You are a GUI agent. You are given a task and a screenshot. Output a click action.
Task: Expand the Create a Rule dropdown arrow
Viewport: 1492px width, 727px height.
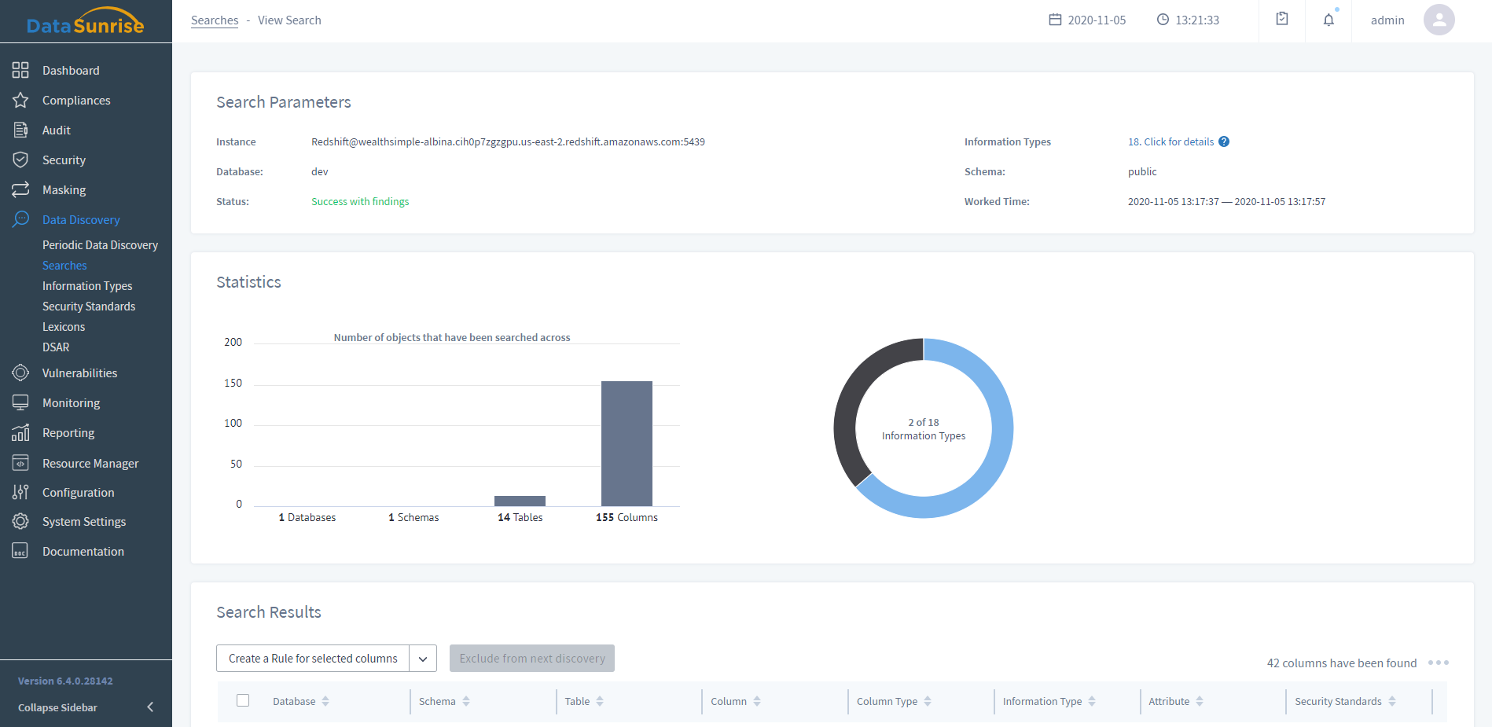pos(423,659)
